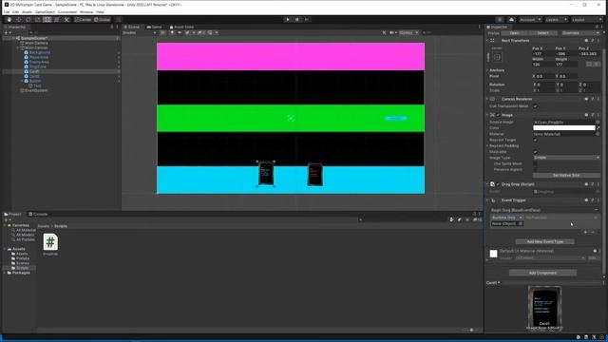This screenshot has height=342, width=608.
Task: Click the Hierarchy add plus icon
Action: click(7, 32)
